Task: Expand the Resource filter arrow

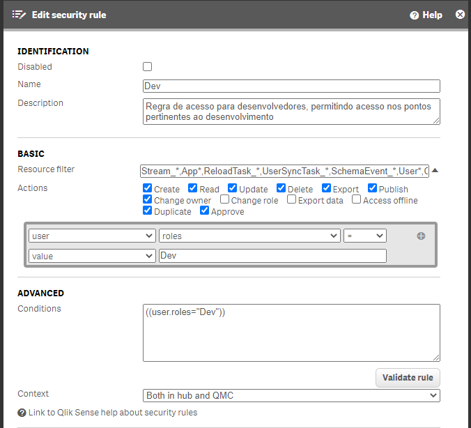Action: pyautogui.click(x=435, y=170)
